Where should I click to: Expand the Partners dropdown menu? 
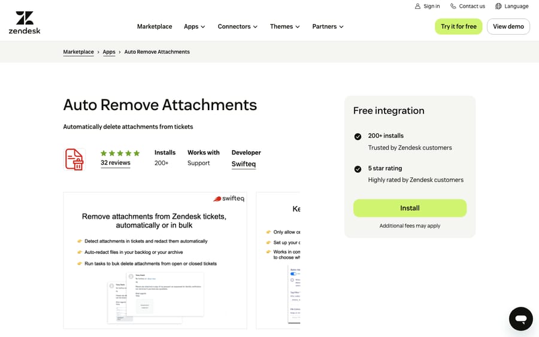coord(328,26)
